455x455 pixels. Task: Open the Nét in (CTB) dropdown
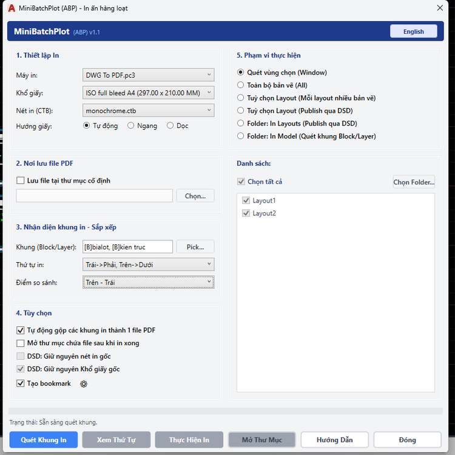[x=148, y=110]
